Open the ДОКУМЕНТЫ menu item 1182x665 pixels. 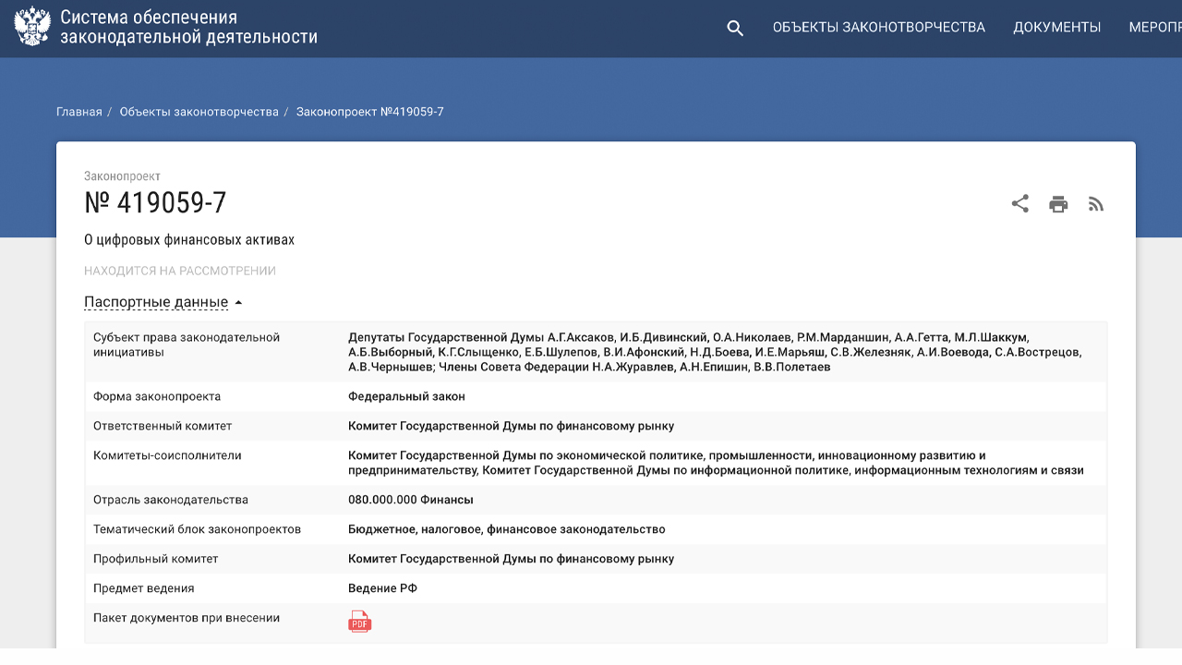[1056, 28]
